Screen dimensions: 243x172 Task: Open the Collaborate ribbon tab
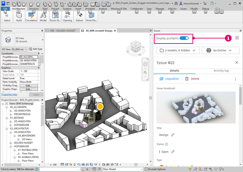tap(137, 9)
